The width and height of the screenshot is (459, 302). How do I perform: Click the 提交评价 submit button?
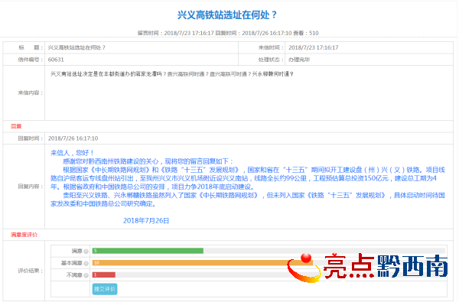105,289
